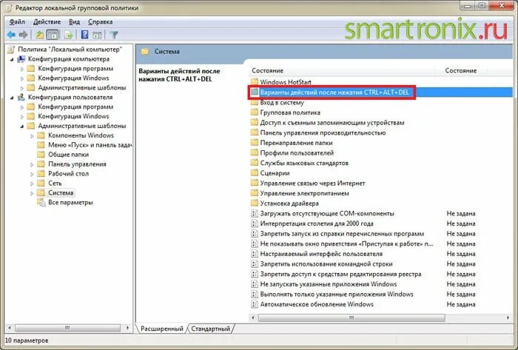Viewport: 518px width, 350px height.
Task: Go up one level using the folder-arrow icon
Action: [x=40, y=35]
